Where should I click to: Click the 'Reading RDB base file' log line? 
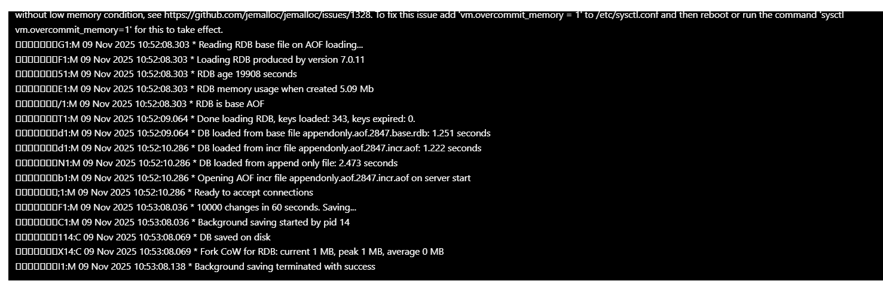(x=279, y=45)
